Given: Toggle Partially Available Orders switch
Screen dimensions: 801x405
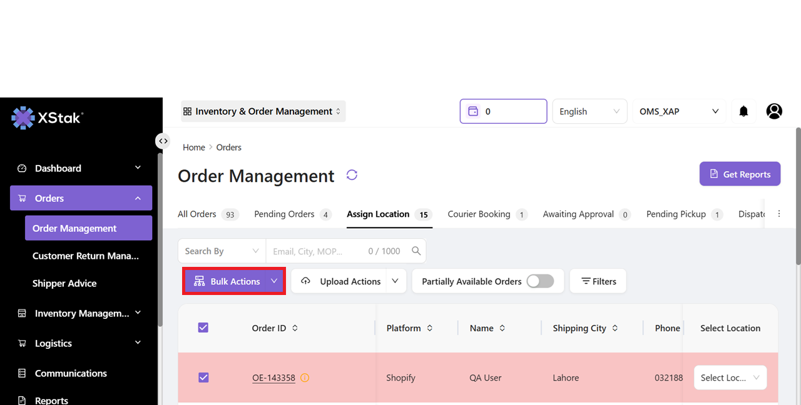Looking at the screenshot, I should (540, 281).
